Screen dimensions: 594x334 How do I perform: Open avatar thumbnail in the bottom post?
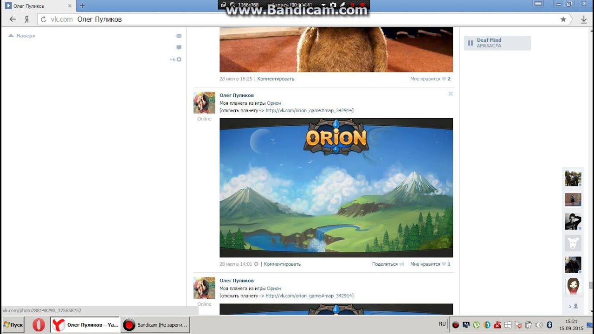204,288
